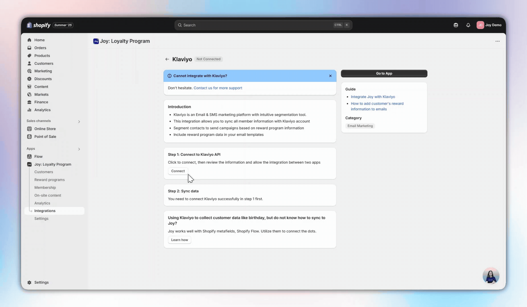Open the support chat avatar bubble
Image resolution: width=527 pixels, height=307 pixels.
click(x=491, y=275)
